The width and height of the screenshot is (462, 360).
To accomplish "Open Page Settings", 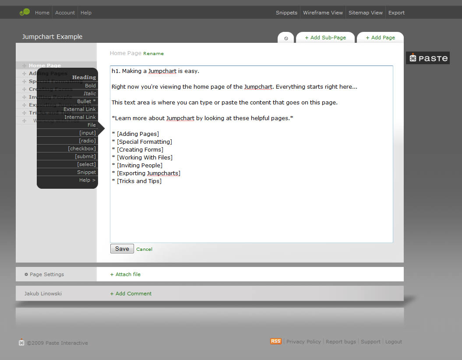I will click(x=46, y=274).
